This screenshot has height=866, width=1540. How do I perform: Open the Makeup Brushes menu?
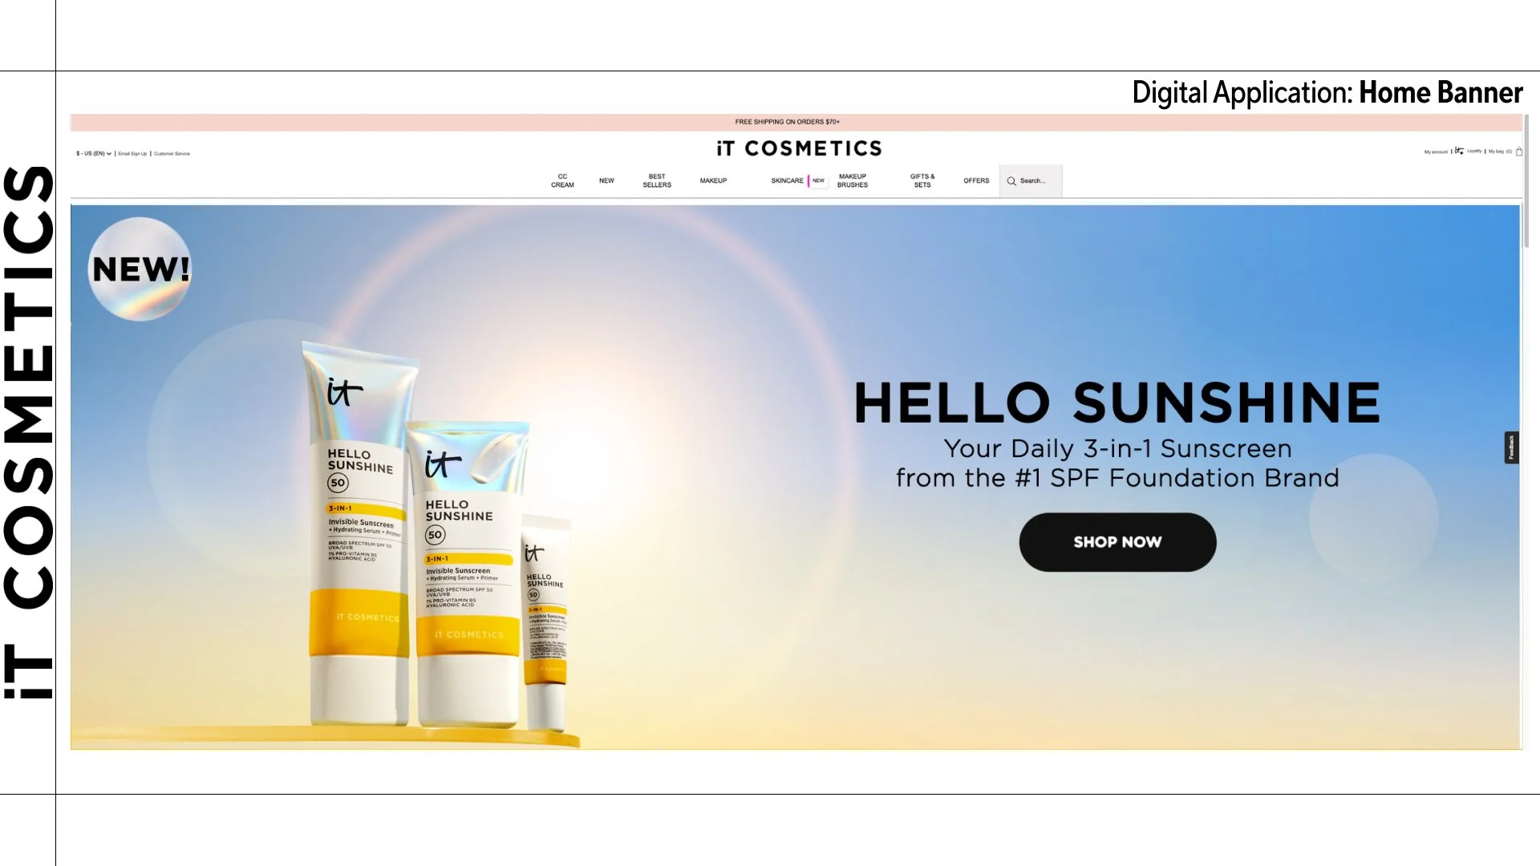click(x=853, y=180)
